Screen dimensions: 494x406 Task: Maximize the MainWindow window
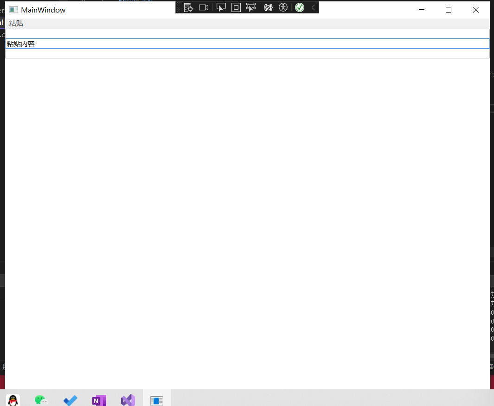[x=449, y=10]
